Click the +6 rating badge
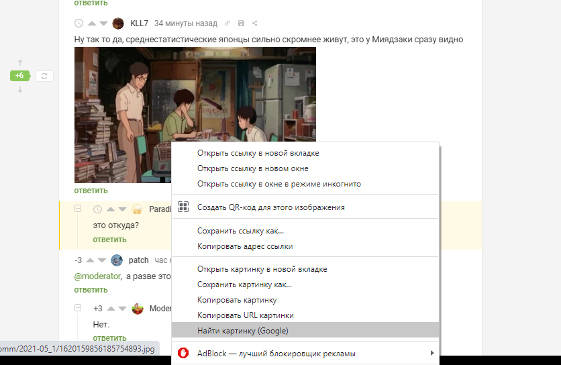 (x=19, y=76)
